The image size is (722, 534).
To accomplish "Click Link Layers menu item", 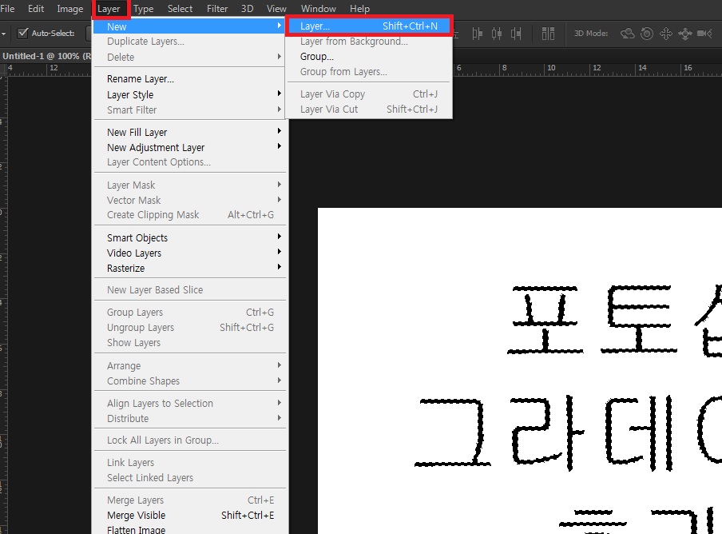I will (x=190, y=463).
